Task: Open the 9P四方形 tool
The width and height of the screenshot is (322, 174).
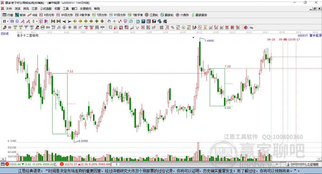Action: point(65,15)
